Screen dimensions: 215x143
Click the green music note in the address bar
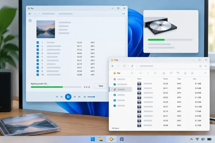point(132,66)
